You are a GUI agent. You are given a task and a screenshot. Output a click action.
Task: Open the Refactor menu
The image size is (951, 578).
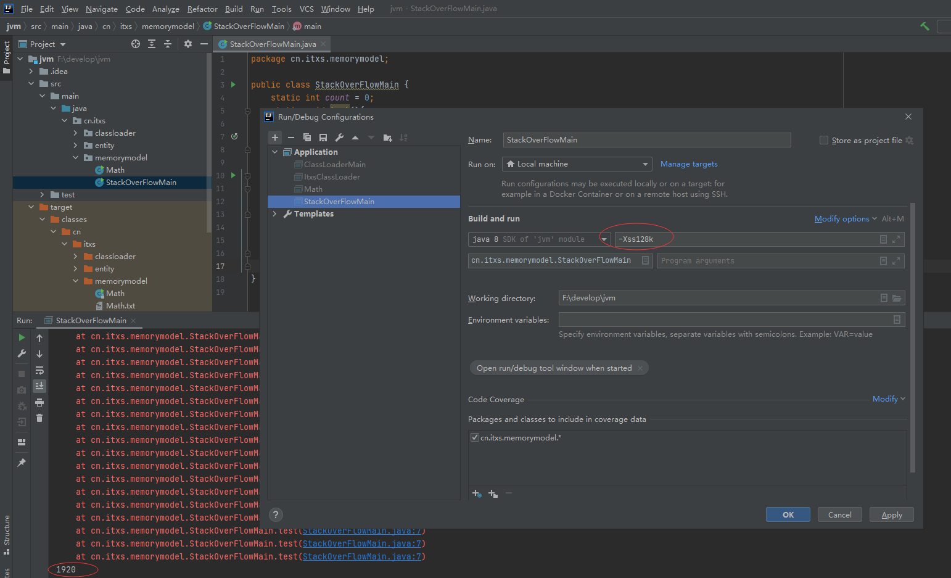pos(202,9)
